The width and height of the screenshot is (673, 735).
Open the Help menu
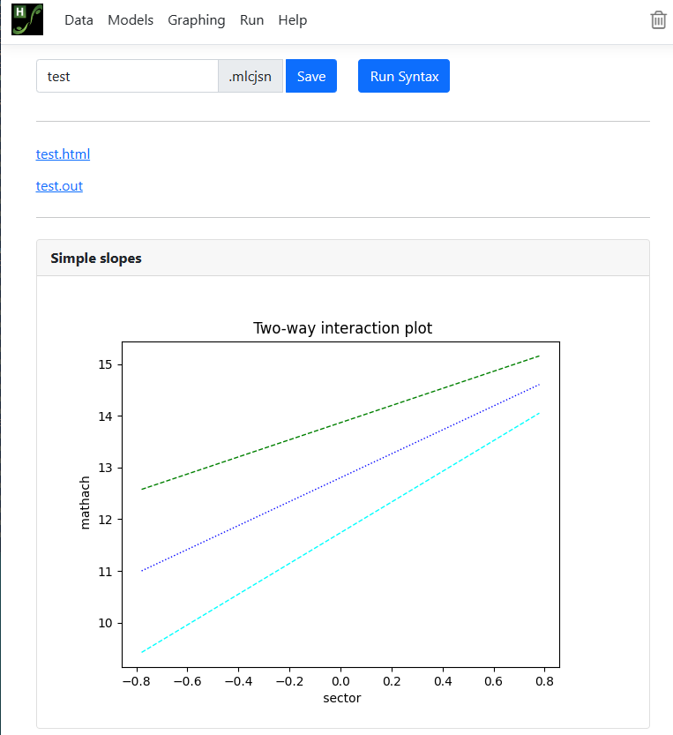(292, 20)
